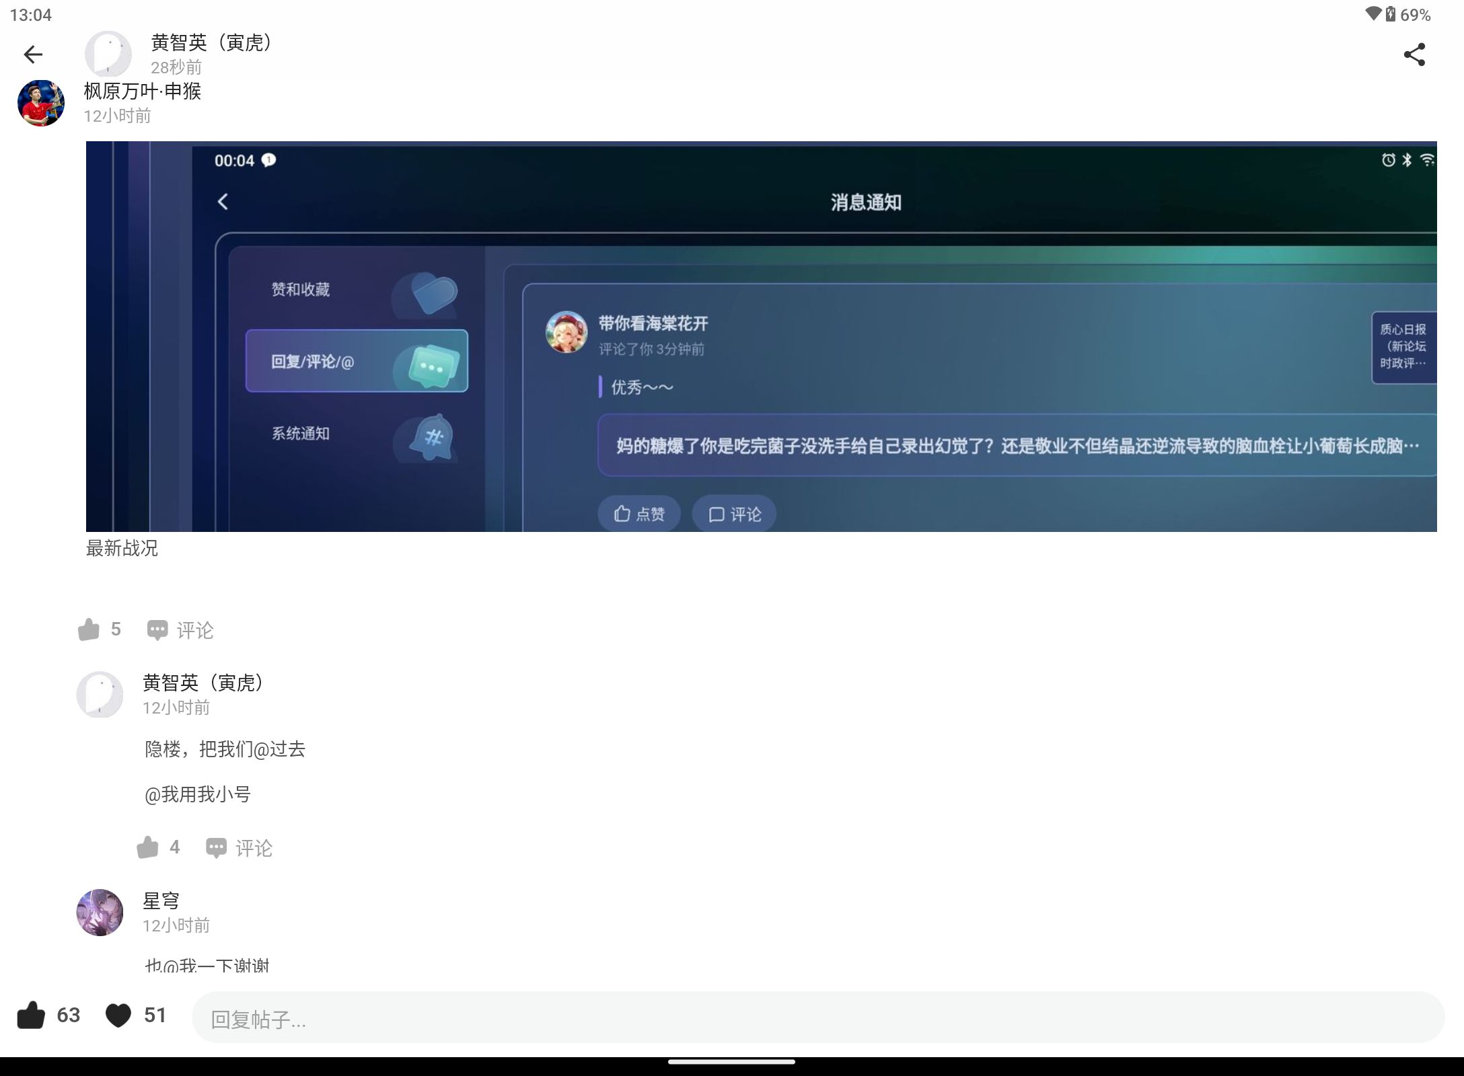Viewport: 1464px width, 1076px height.
Task: Favorite the thread with the 51 heart
Action: tap(118, 1015)
